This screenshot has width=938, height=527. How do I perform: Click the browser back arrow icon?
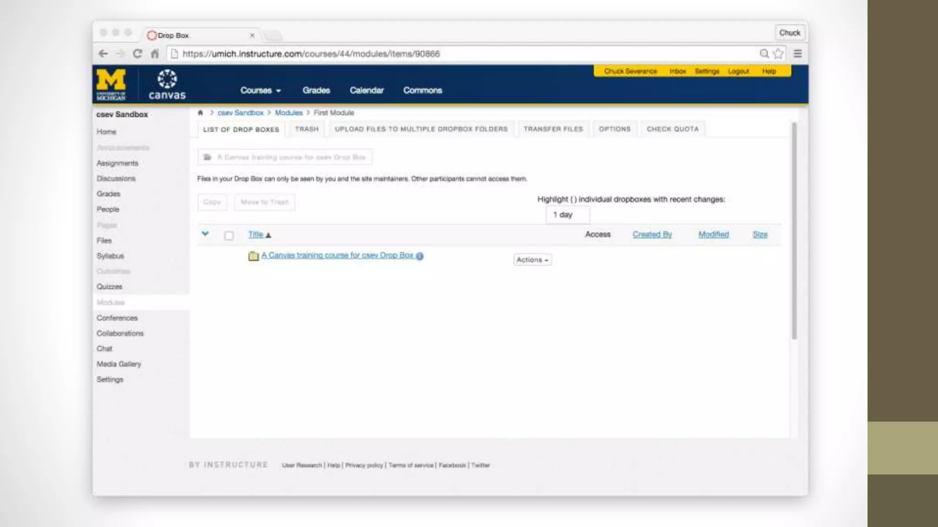(104, 54)
